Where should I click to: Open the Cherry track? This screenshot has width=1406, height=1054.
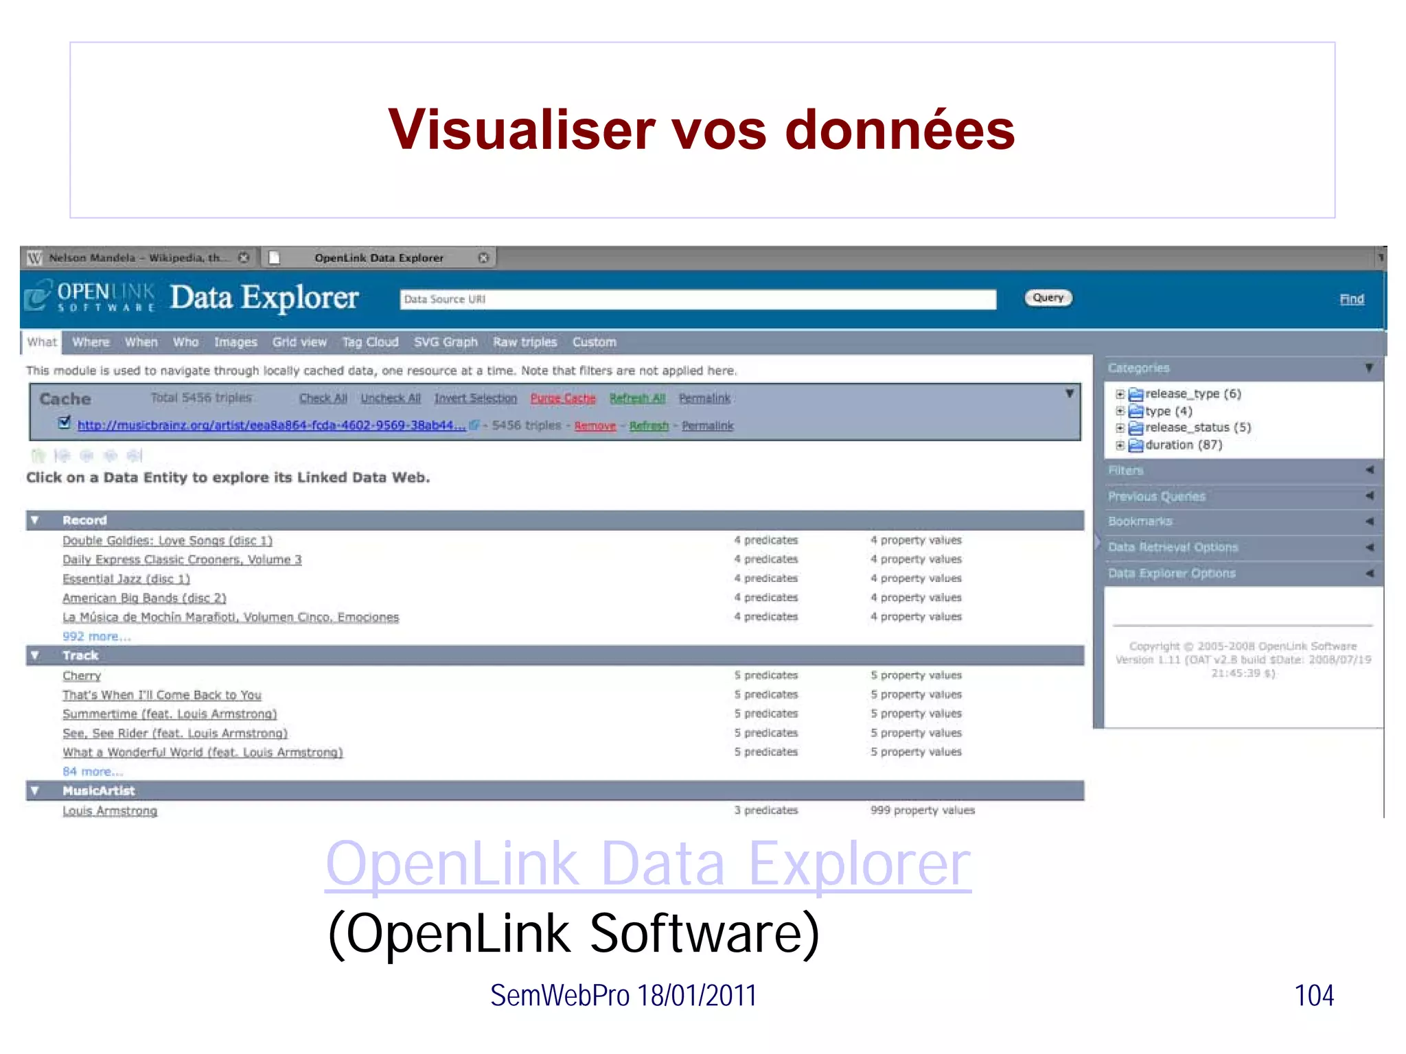pos(82,676)
